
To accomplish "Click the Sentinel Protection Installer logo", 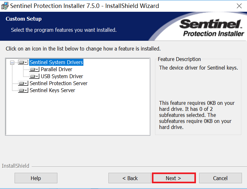I will tap(211, 28).
